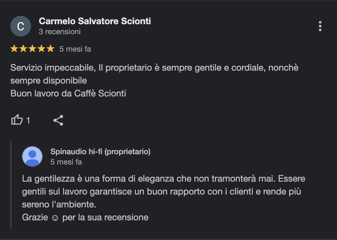
Task: Click the like count number beside the thumbs-up
Action: coord(28,120)
